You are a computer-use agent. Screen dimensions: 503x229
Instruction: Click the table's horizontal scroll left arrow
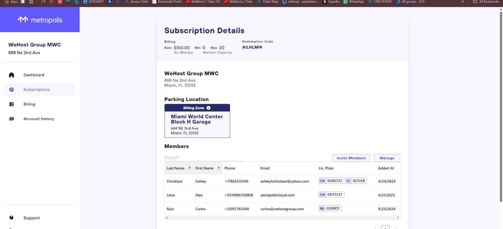pyautogui.click(x=167, y=217)
